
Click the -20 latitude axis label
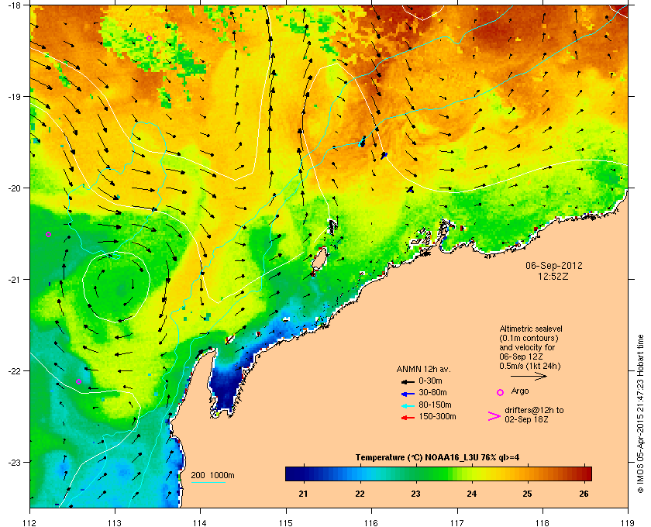(x=14, y=188)
